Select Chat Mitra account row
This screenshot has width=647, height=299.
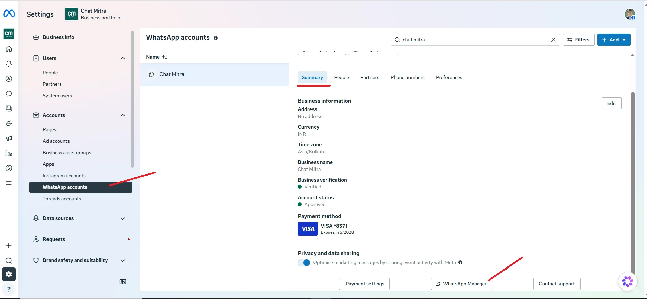pyautogui.click(x=215, y=74)
